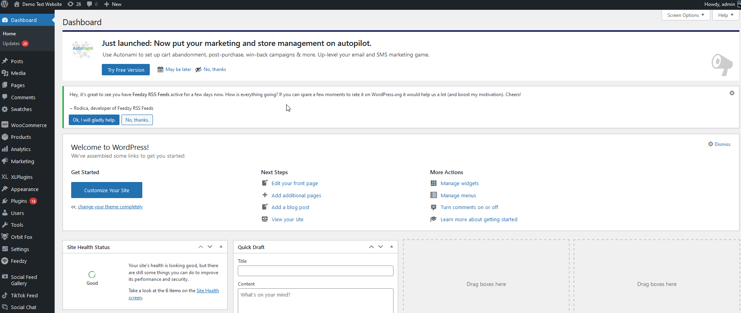
Task: Open the Orbit Fox icon menu
Action: 5,237
